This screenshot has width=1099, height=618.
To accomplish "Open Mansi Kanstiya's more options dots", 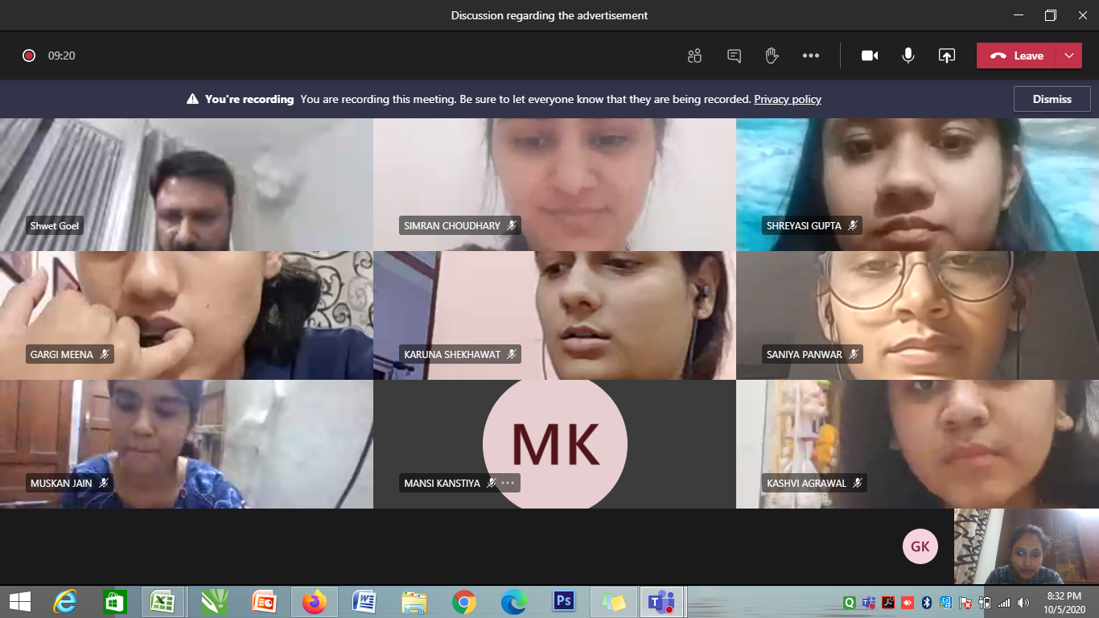I will point(508,483).
